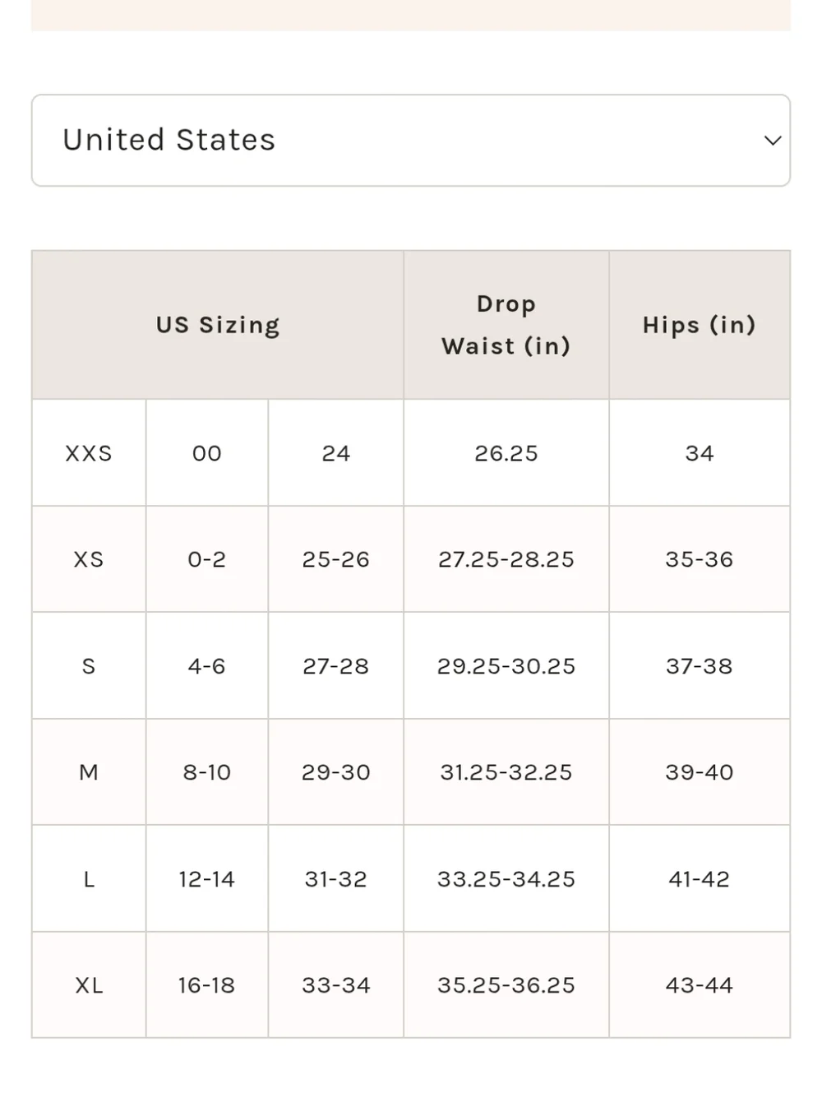Click the 8-10 numeric size cell
The height and width of the screenshot is (1093, 822).
(x=207, y=772)
